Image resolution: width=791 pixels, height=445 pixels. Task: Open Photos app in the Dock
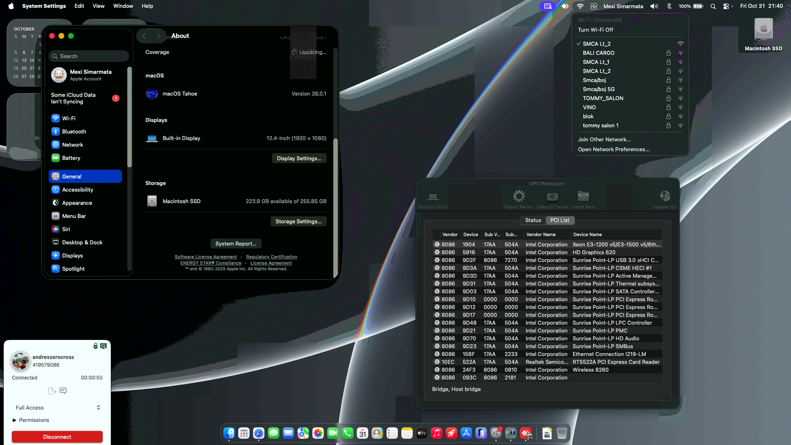pos(318,433)
